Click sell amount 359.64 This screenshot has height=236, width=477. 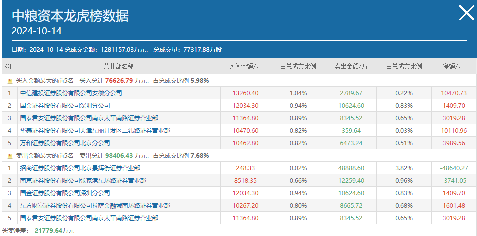tap(350, 130)
